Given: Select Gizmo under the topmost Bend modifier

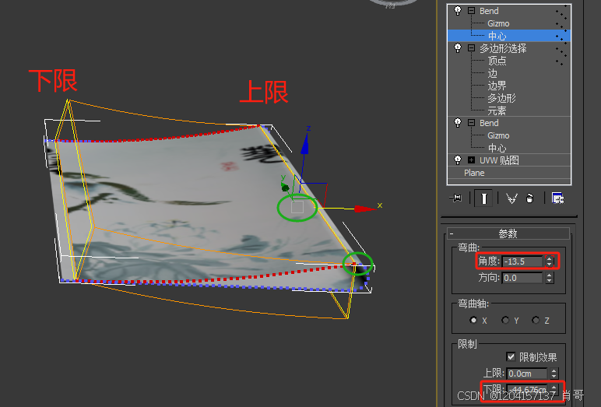Looking at the screenshot, I should [x=498, y=23].
